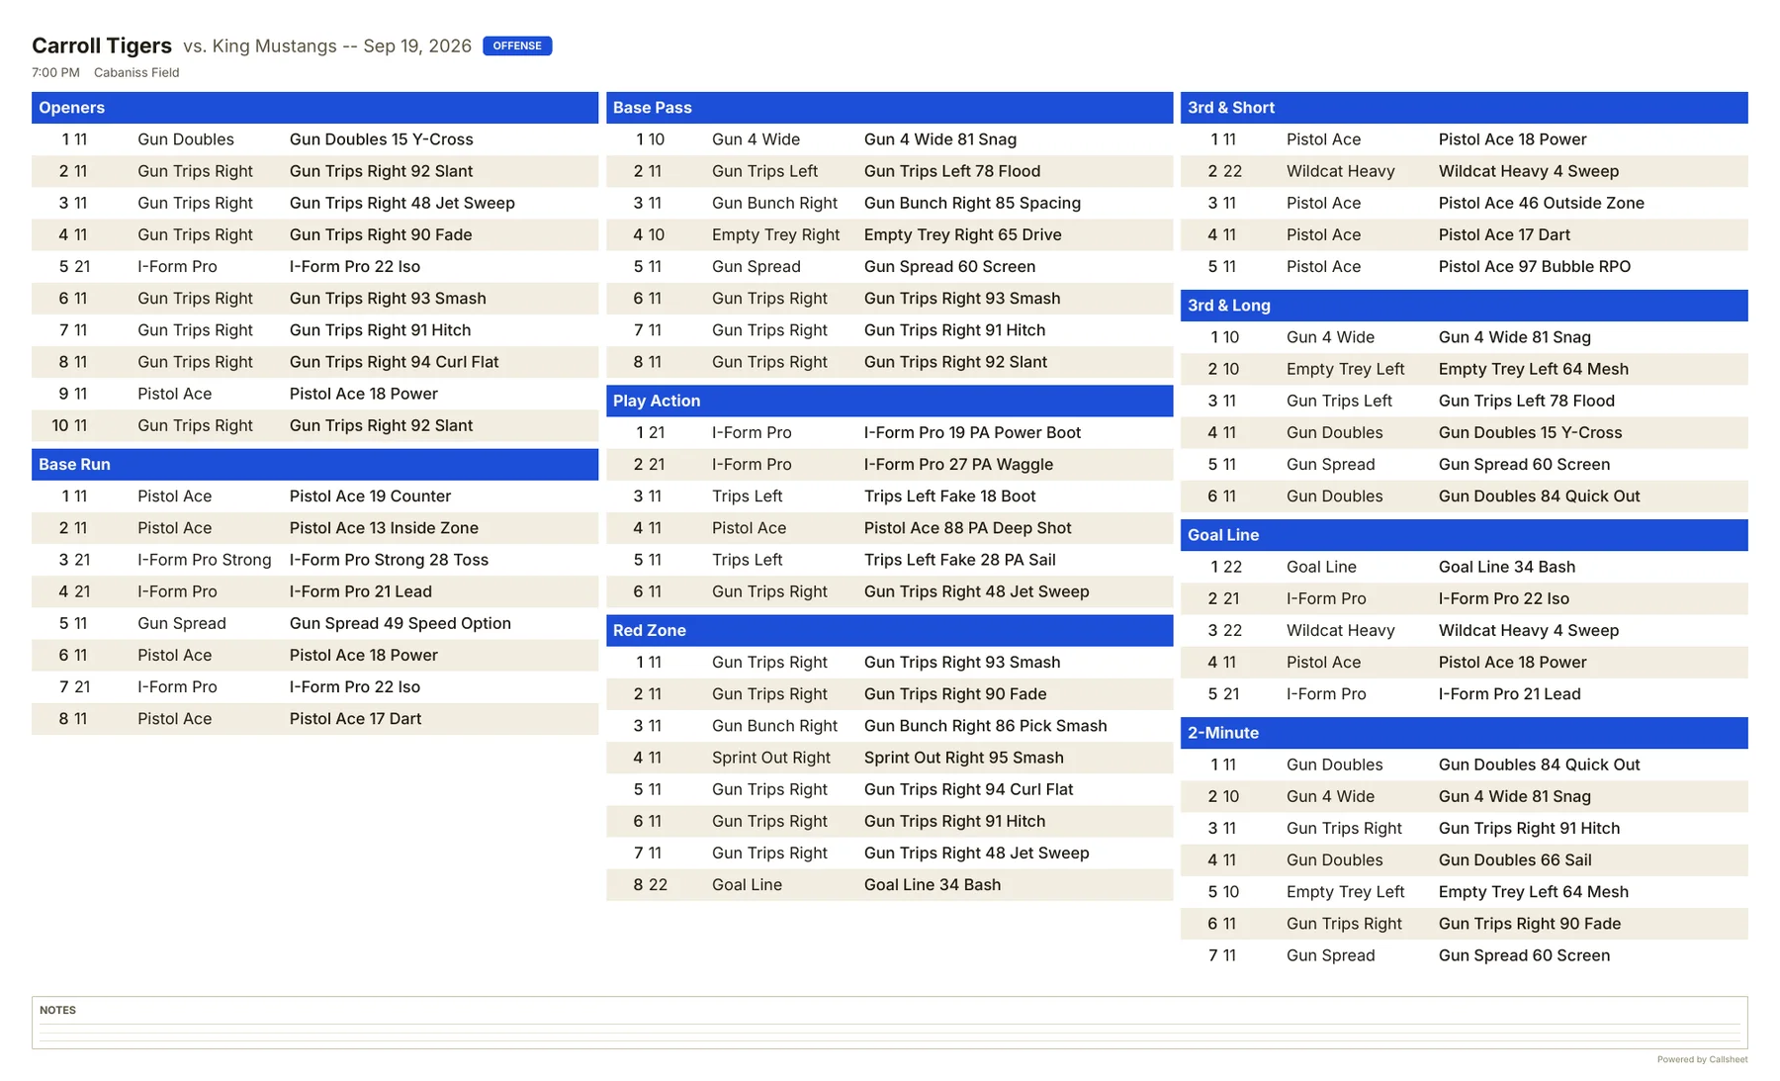Select the Empty Trey Right 65 Drive play
This screenshot has height=1081, width=1780.
(x=962, y=234)
